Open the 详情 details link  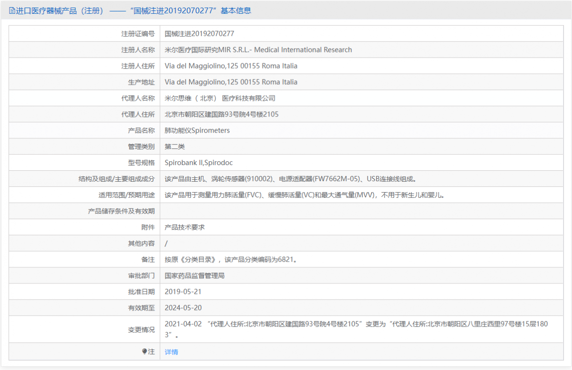coord(171,352)
